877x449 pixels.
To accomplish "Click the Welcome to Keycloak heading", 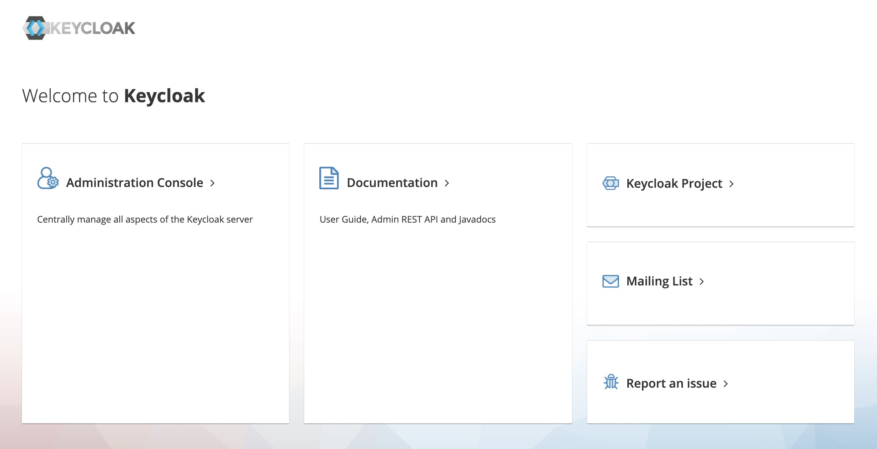I will (114, 96).
